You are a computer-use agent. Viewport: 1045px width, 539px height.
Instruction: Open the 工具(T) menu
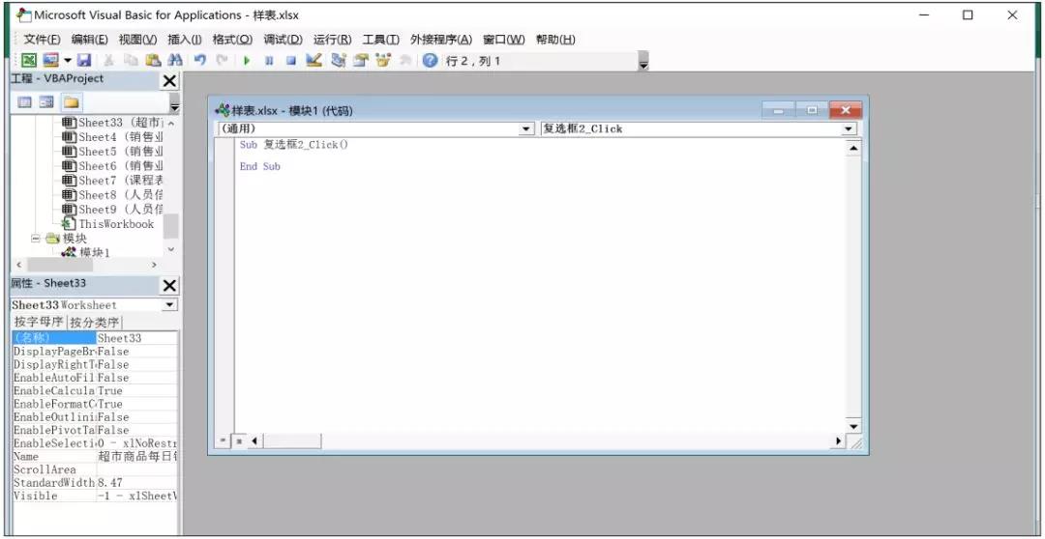pos(380,40)
